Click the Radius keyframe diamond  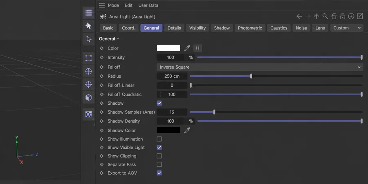pos(102,76)
